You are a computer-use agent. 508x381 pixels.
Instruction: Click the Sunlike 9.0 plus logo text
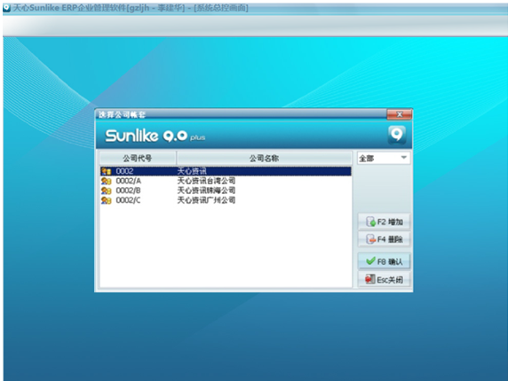(155, 136)
